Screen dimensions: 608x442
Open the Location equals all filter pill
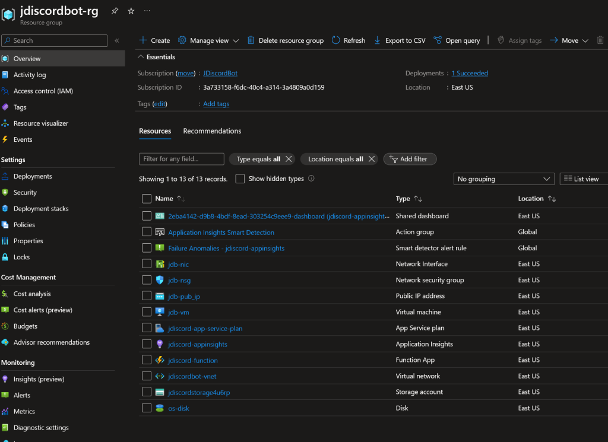click(335, 159)
